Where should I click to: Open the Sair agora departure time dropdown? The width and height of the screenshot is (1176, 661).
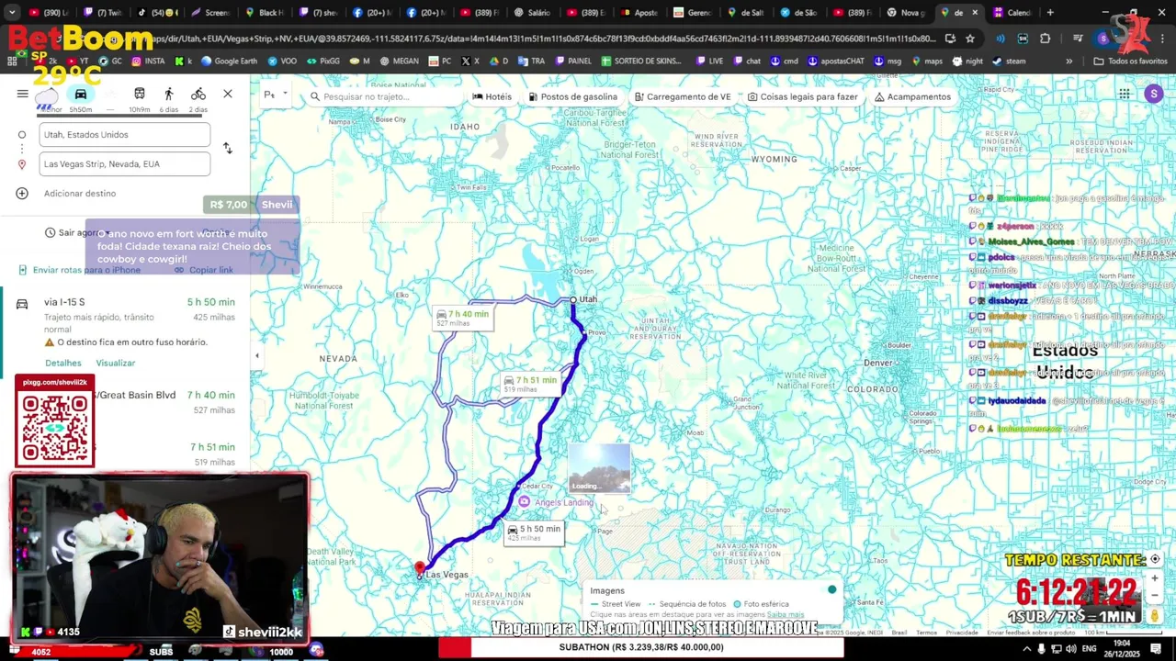(78, 232)
